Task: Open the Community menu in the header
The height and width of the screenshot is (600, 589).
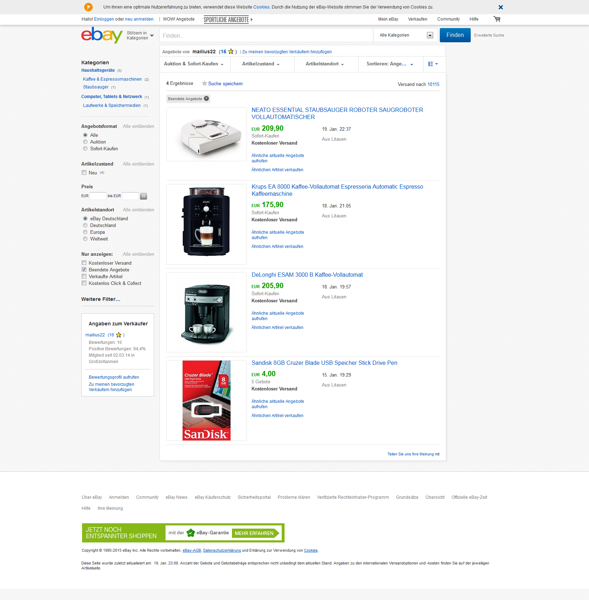Action: (448, 19)
